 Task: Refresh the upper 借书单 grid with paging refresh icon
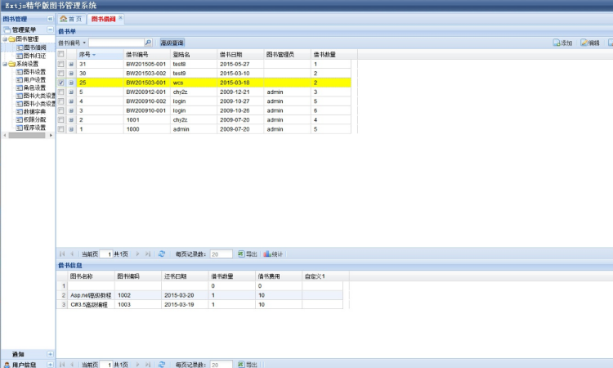pos(162,254)
